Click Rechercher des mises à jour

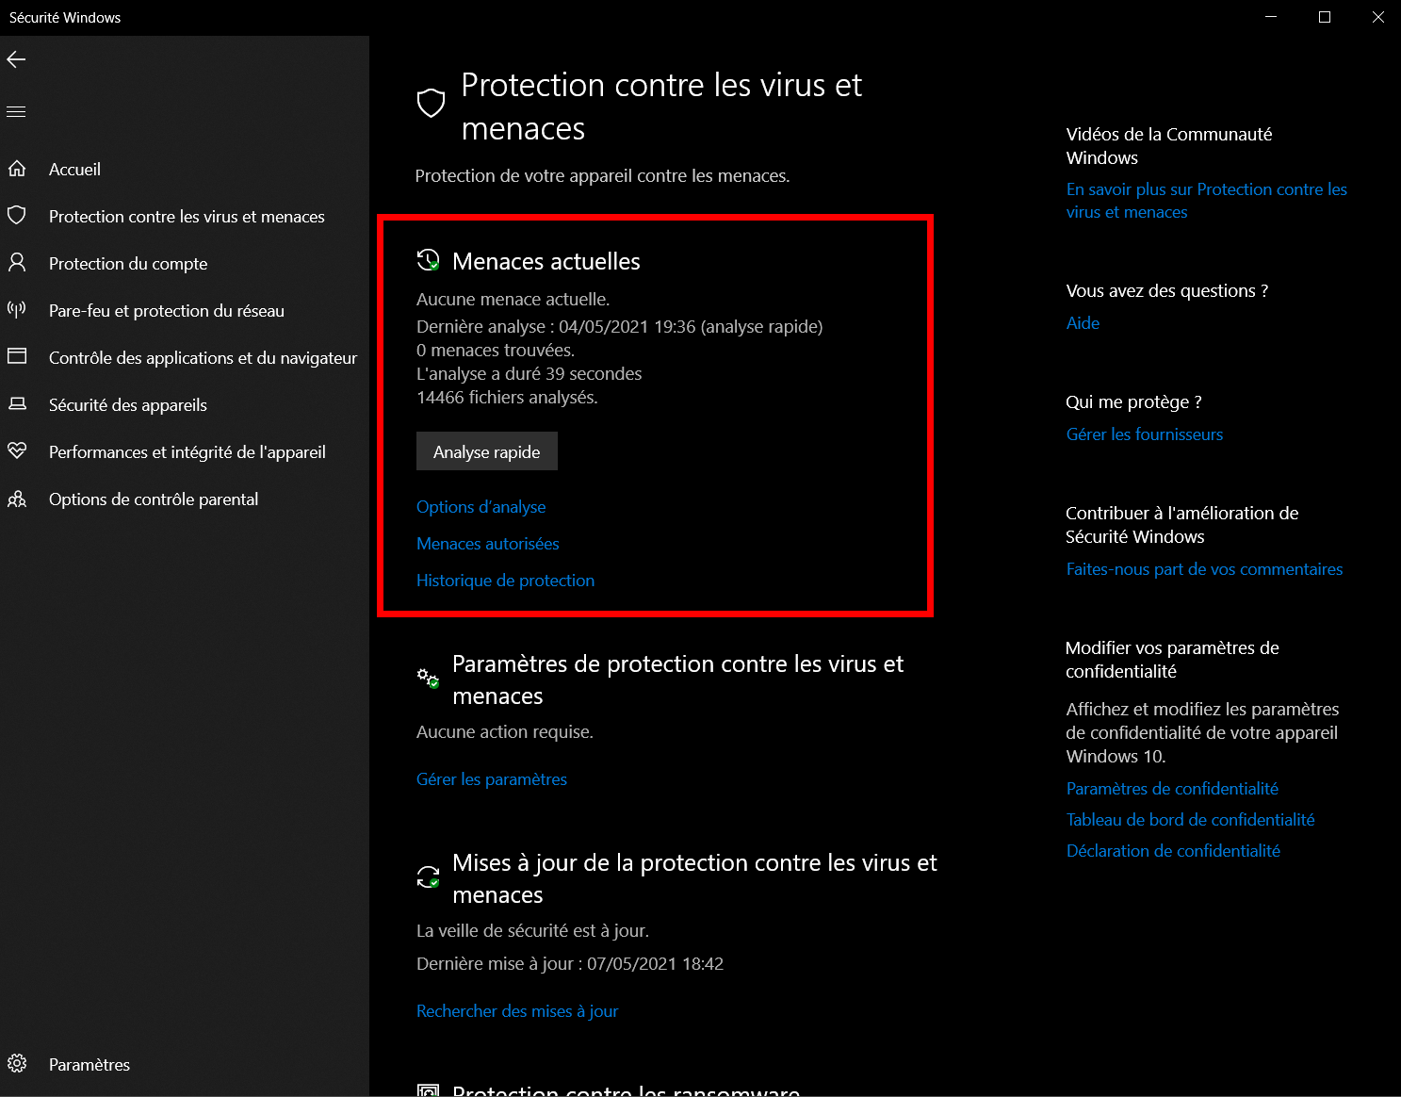517,1011
